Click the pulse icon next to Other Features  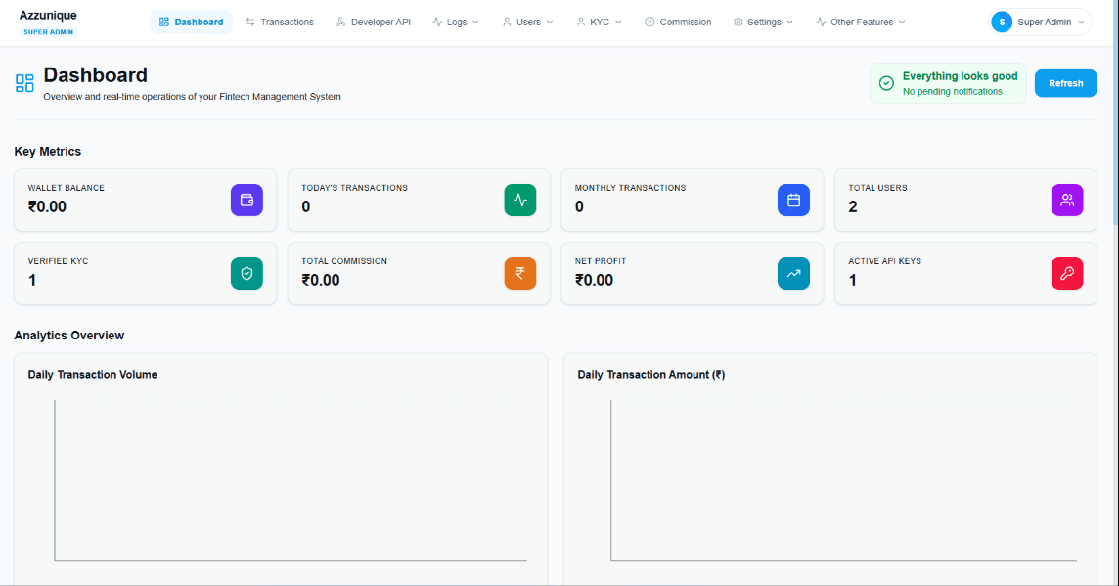click(x=821, y=23)
